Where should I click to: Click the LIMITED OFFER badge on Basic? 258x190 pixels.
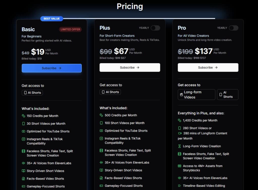(x=71, y=29)
